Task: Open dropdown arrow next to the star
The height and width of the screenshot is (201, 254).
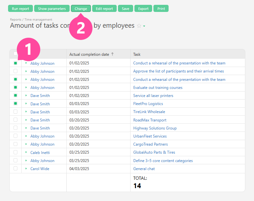Action: coord(144,26)
